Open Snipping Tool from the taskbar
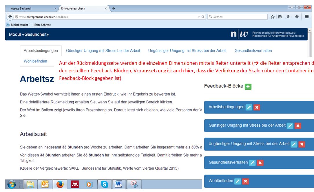This screenshot has width=314, height=192. [134, 184]
